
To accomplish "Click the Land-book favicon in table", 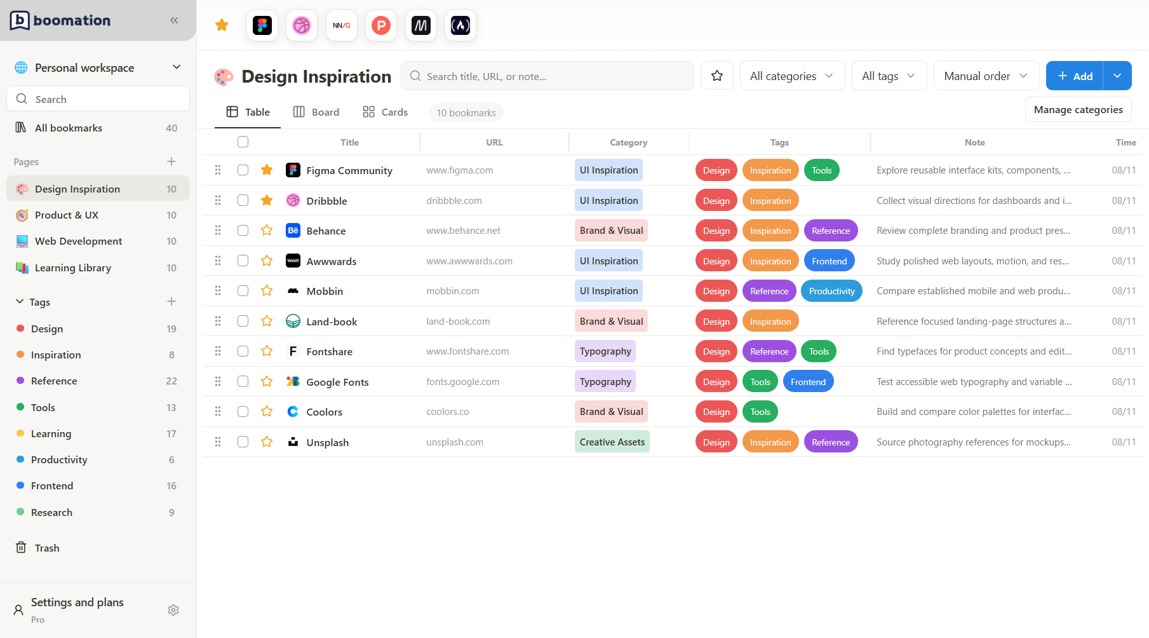I will pos(293,321).
